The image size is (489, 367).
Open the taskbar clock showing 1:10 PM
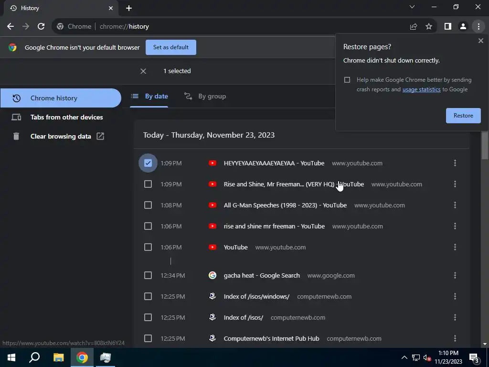pos(448,357)
